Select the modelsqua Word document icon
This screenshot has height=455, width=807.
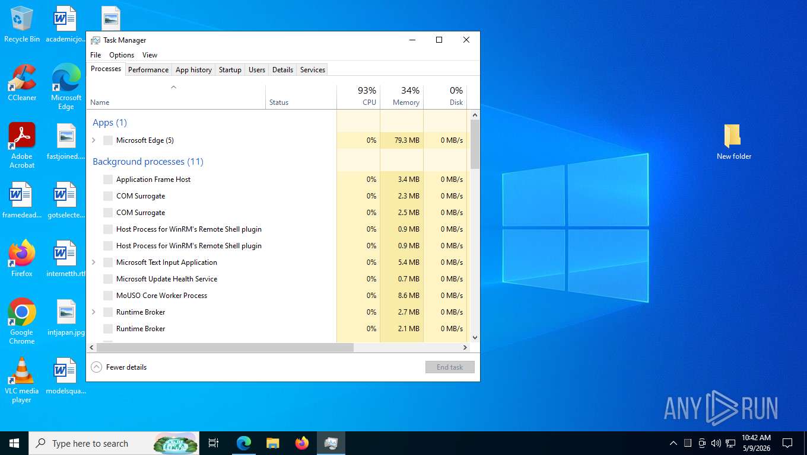(x=66, y=376)
